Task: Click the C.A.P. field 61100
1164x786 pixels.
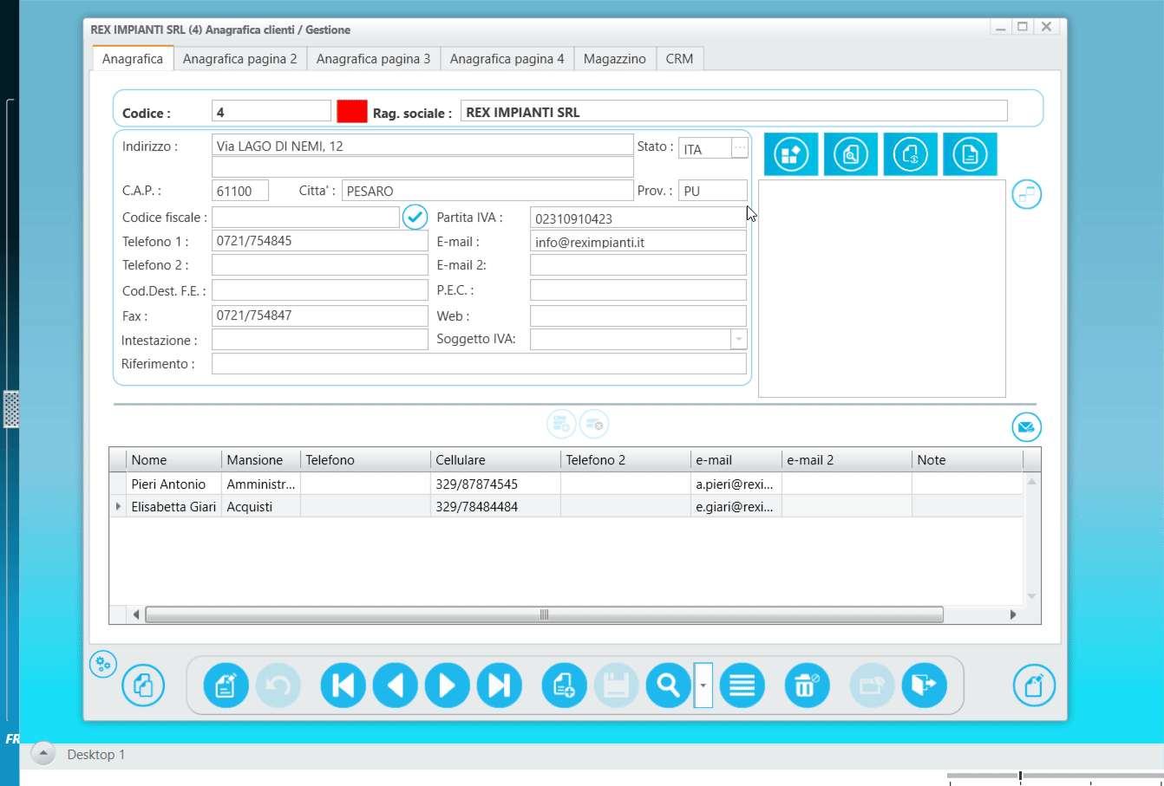Action: point(240,191)
